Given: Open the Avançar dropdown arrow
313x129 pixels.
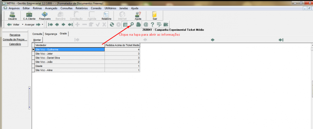Looking at the screenshot, I should click(42, 25).
